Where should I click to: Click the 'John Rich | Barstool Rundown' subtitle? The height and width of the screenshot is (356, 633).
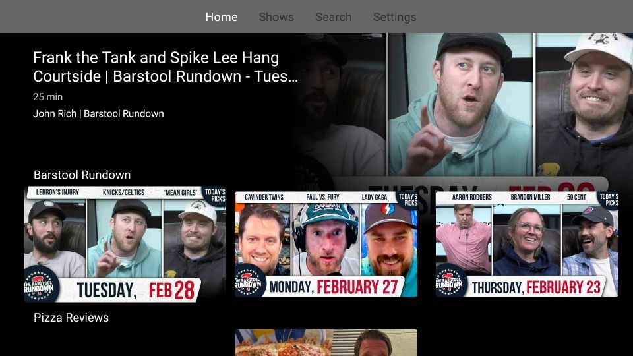pyautogui.click(x=98, y=114)
